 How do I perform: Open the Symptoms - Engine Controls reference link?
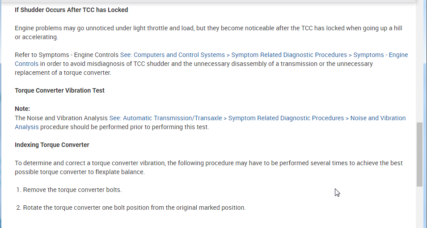264,55
